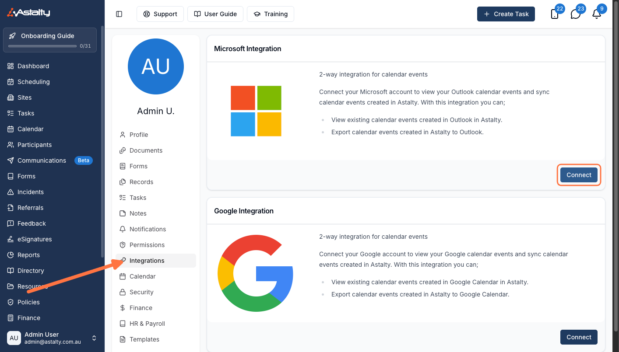Click the Security lock icon
The image size is (619, 352).
click(123, 292)
